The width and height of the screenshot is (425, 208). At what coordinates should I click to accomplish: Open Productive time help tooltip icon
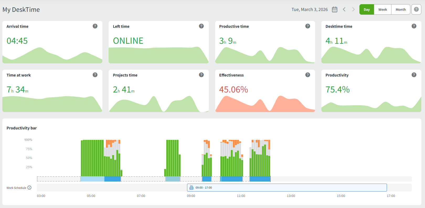click(x=307, y=26)
